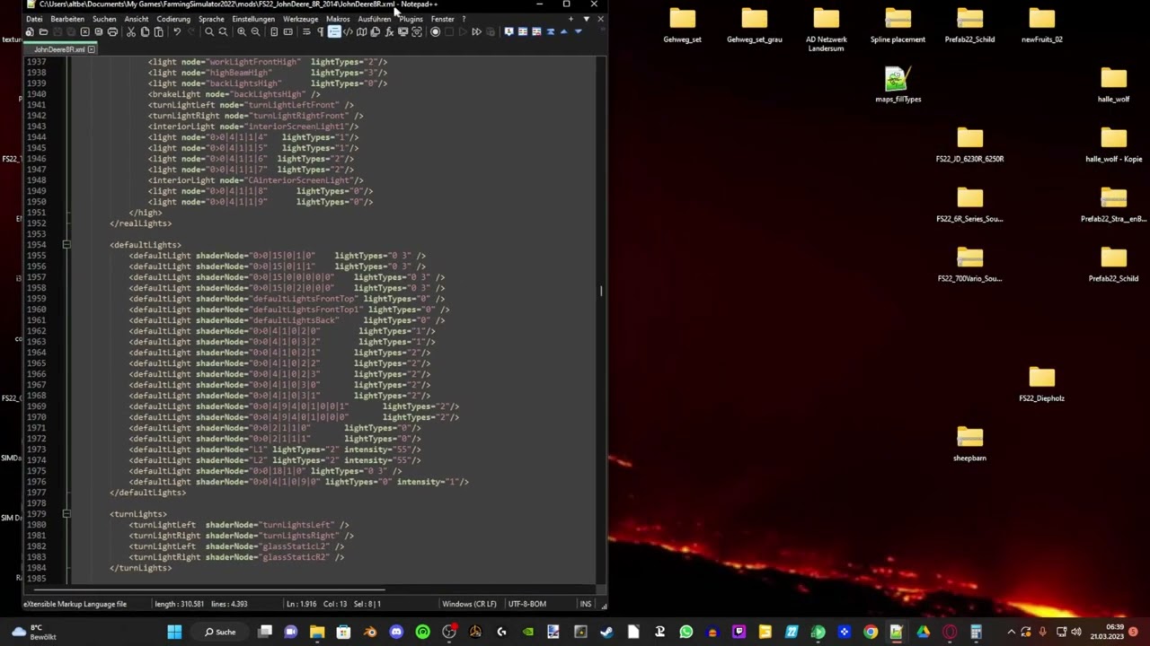Undo the last edit
1150x646 pixels.
click(x=177, y=32)
